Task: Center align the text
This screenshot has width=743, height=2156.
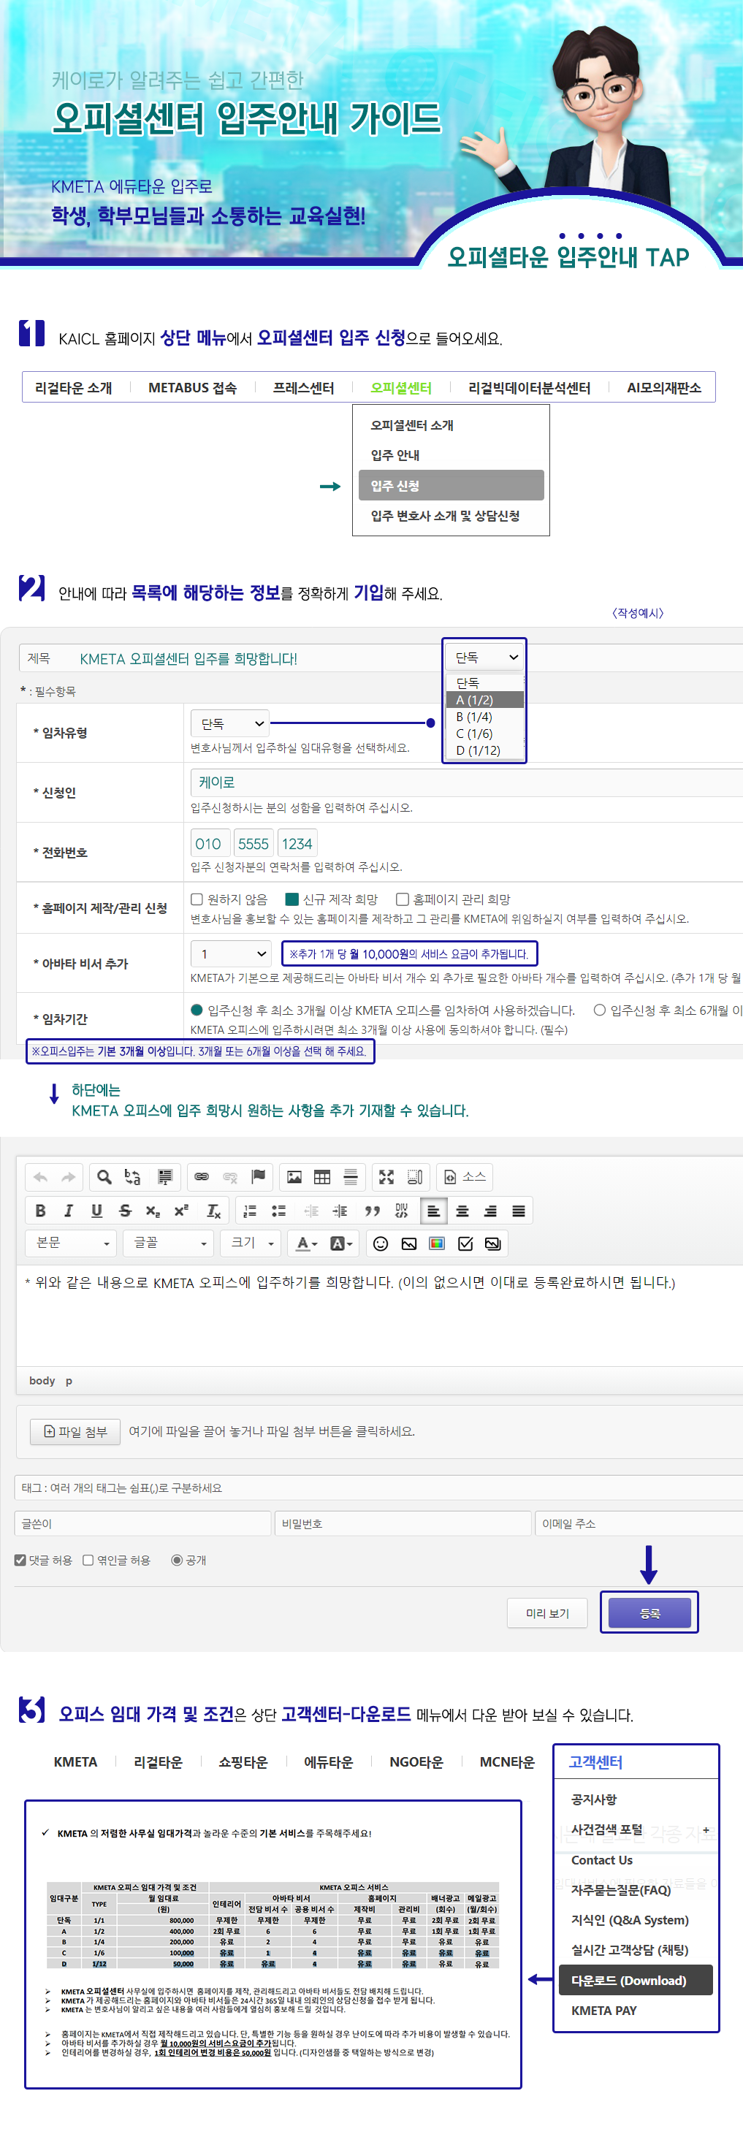Action: pyautogui.click(x=462, y=1211)
